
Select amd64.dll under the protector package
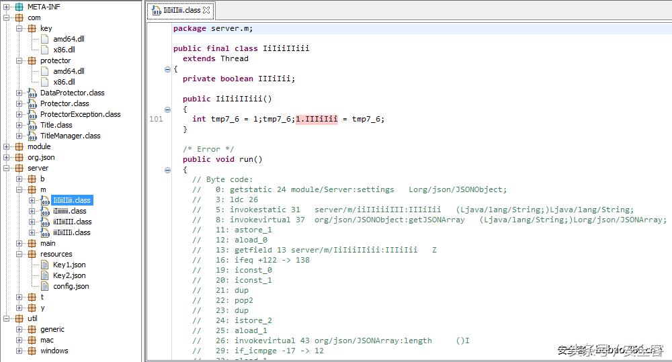coord(69,71)
